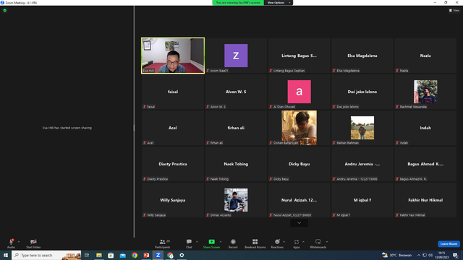Image resolution: width=463 pixels, height=260 pixels.
Task: Open the Participants panel
Action: tap(162, 243)
